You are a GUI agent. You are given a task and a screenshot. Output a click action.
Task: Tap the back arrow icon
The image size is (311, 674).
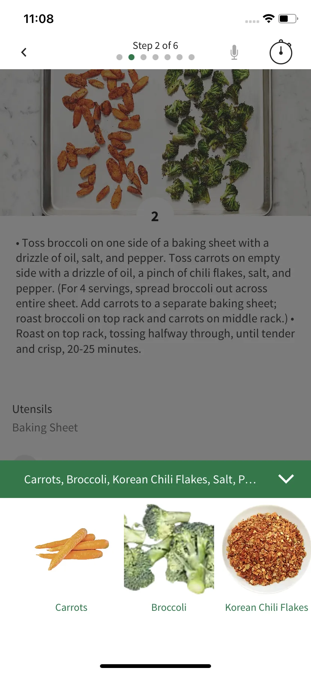pos(24,52)
